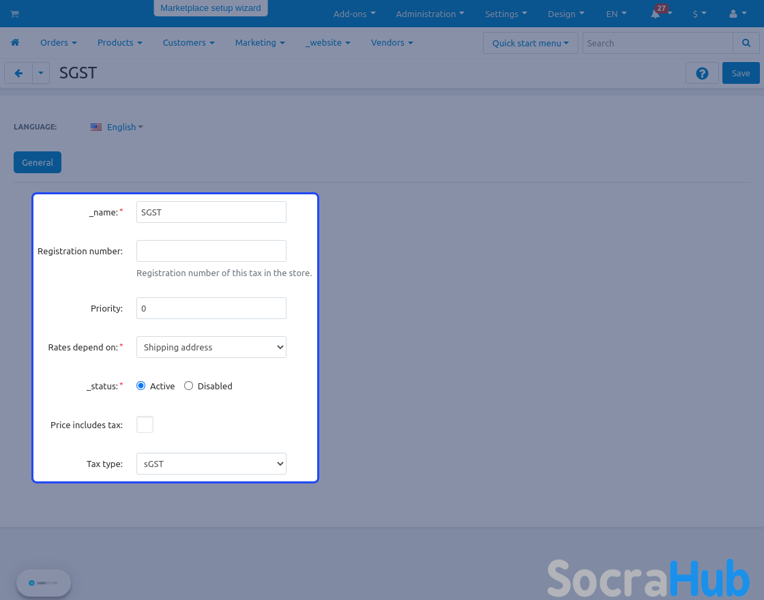Enable the Price includes tax checkbox
Viewport: 764px width, 600px height.
[x=145, y=425]
